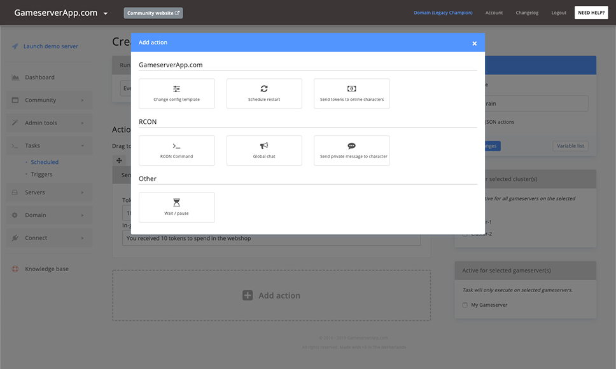Image resolution: width=616 pixels, height=369 pixels.
Task: Pick Send private message to character
Action: click(352, 151)
